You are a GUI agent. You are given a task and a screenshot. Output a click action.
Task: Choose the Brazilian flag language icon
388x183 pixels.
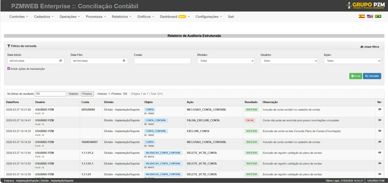point(378,17)
